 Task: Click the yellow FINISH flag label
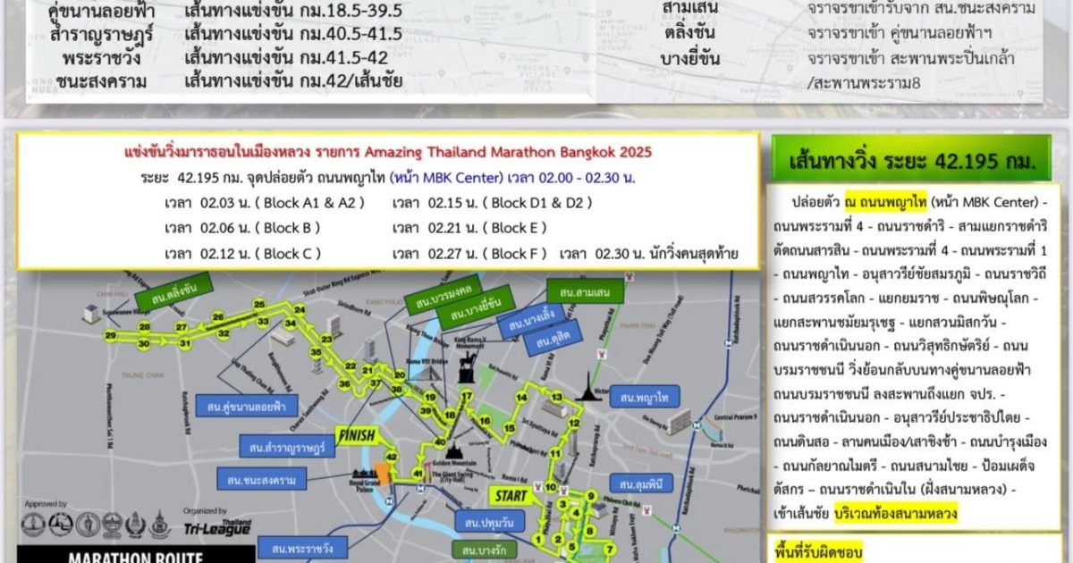point(357,436)
